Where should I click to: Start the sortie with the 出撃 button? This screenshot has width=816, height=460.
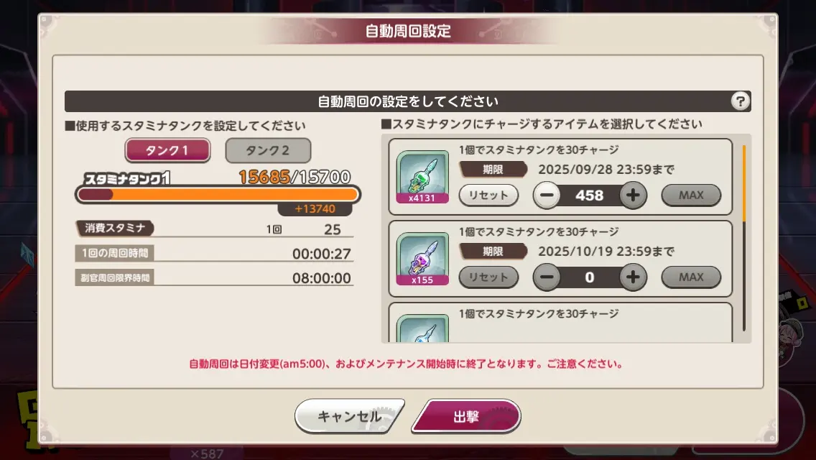466,416
